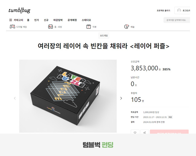Select the 디지털 게임 gamepad icon
The height and width of the screenshot is (156, 196).
12,27
